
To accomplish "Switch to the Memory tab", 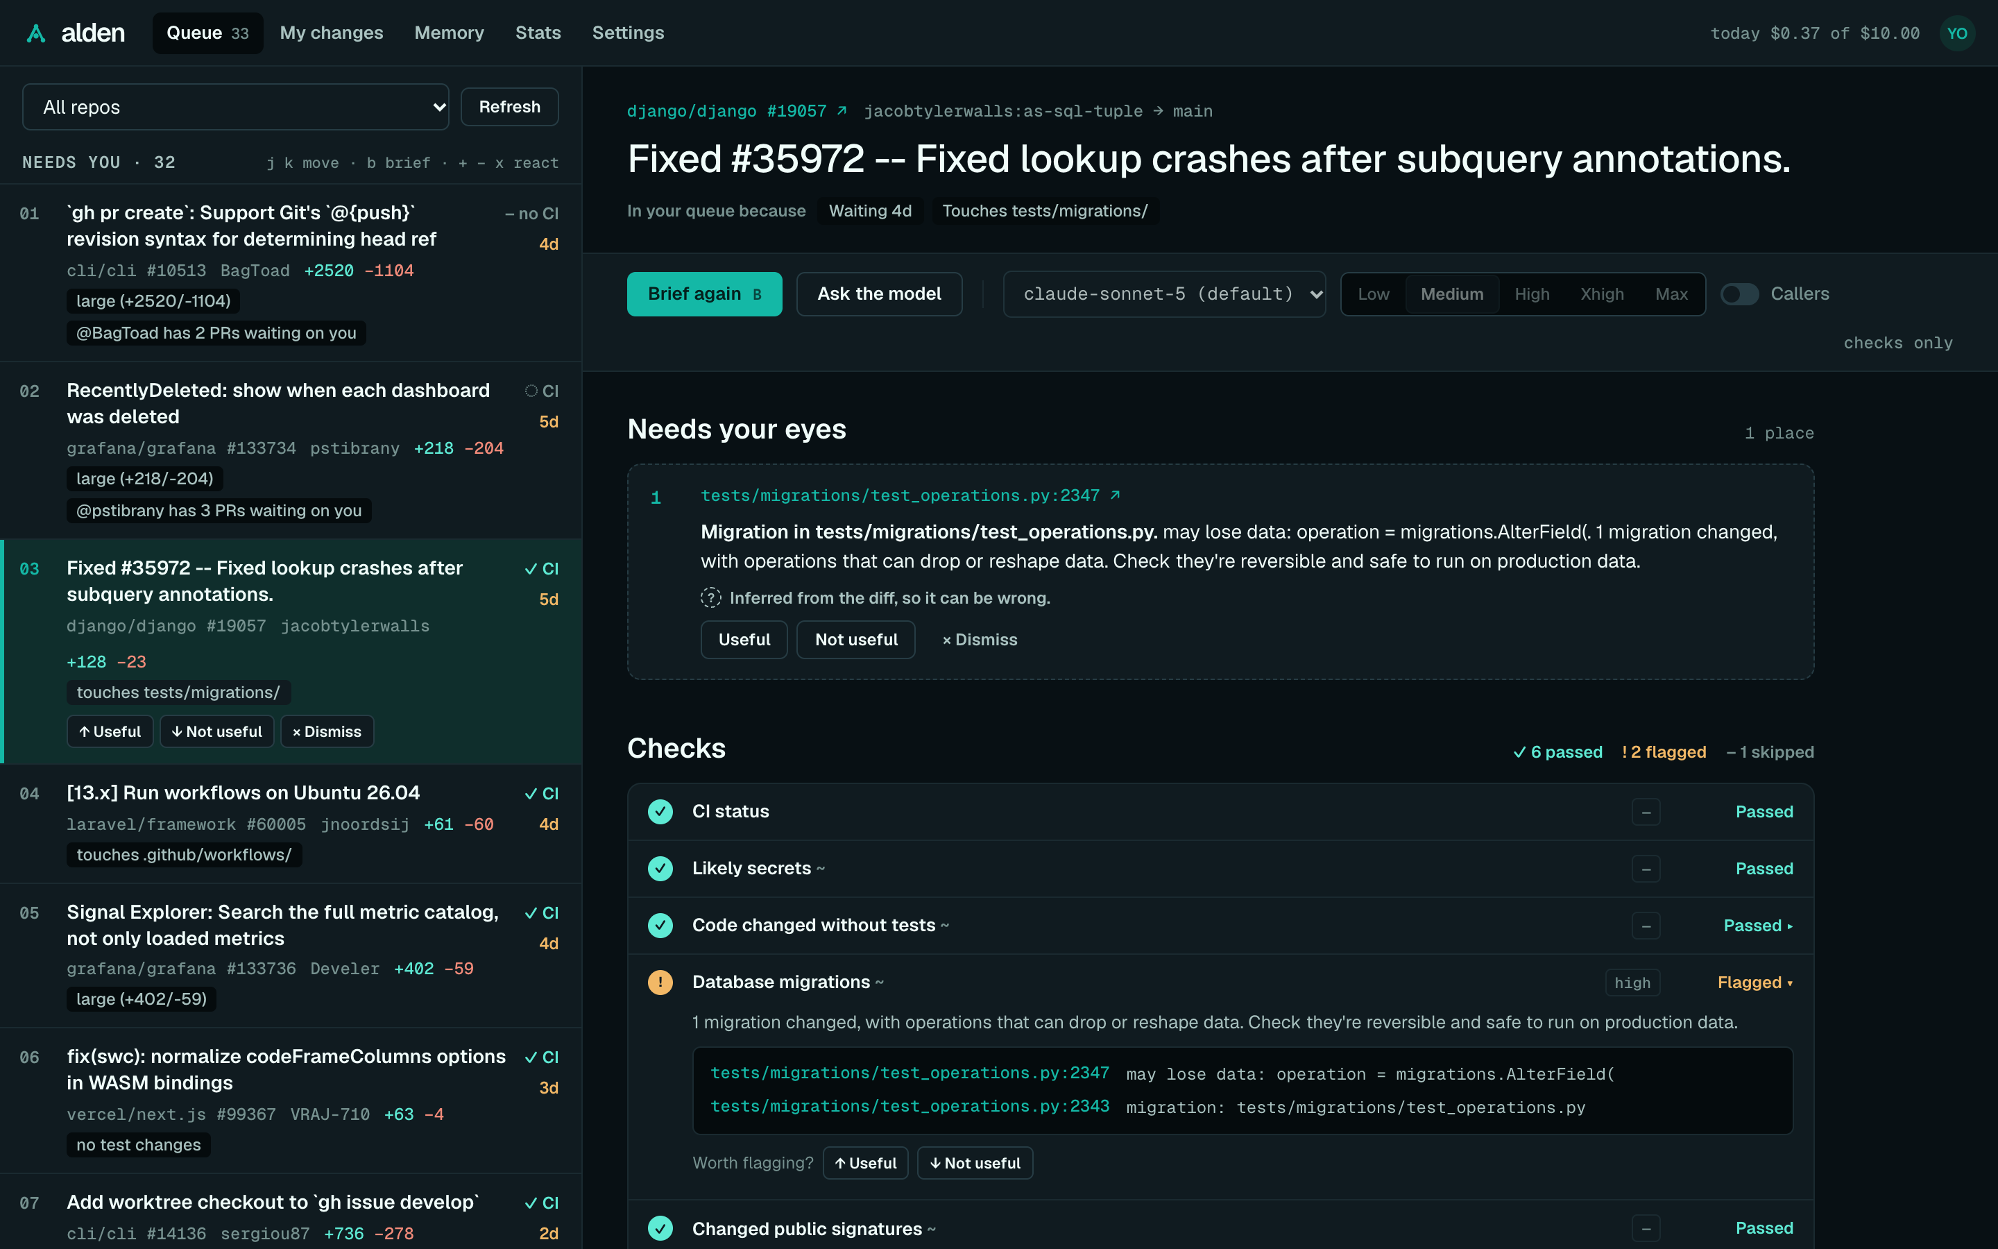I will pos(449,33).
